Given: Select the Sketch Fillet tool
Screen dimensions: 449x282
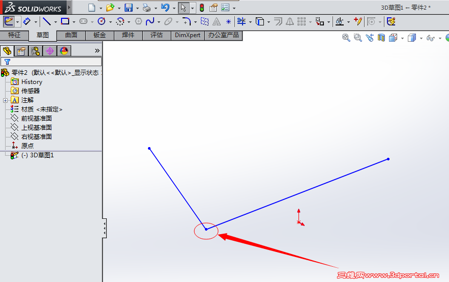Looking at the screenshot, I should click(x=187, y=21).
